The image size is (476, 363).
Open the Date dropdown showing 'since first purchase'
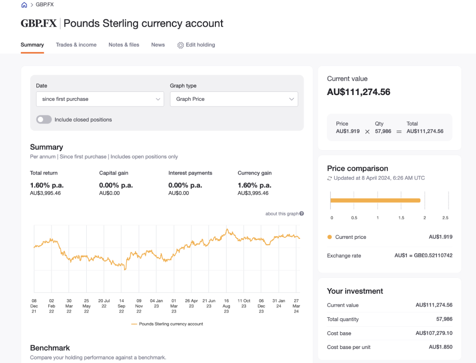tap(100, 99)
